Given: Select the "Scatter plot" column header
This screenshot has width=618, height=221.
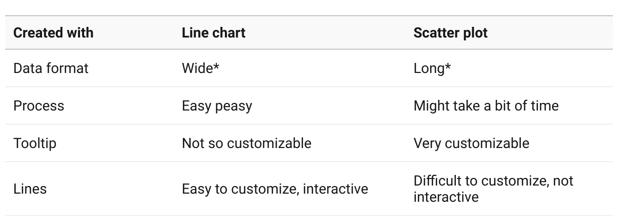Looking at the screenshot, I should (450, 33).
